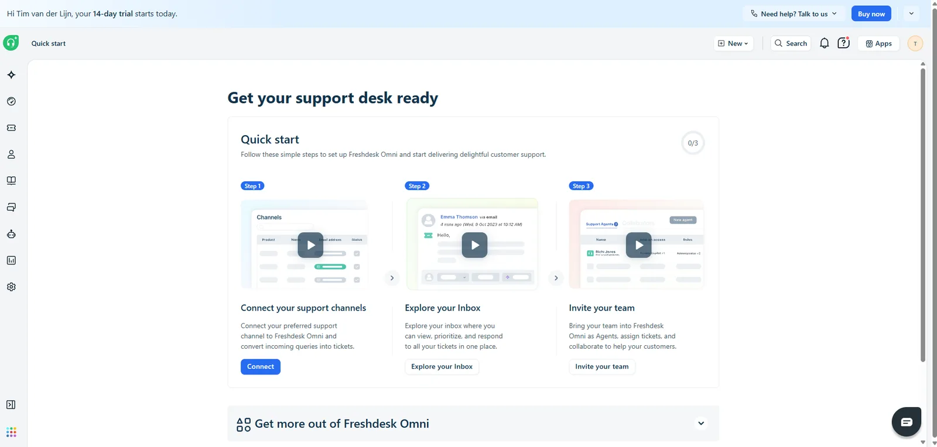937x447 pixels.
Task: Click the Connect your support channels heading
Action: (303, 308)
